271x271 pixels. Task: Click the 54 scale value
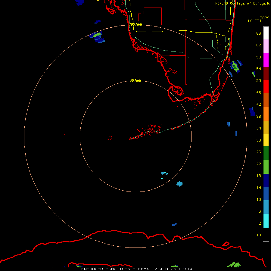click(x=259, y=69)
